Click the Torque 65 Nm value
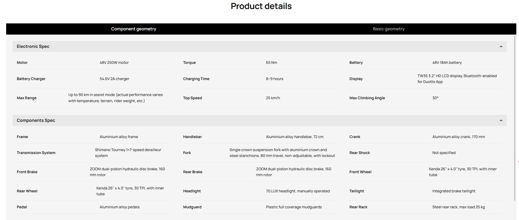519x220 pixels. [x=271, y=63]
